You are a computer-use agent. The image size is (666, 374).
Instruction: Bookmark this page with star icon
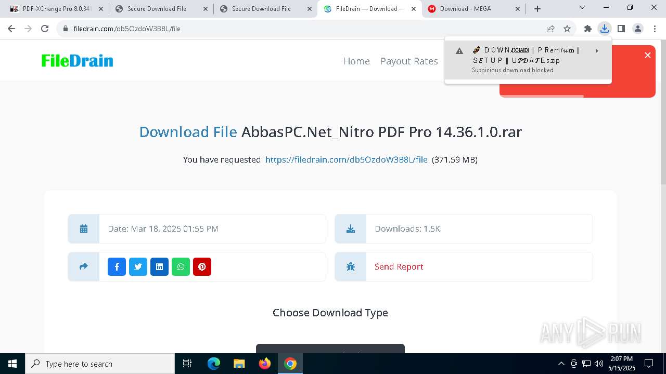[x=567, y=29]
